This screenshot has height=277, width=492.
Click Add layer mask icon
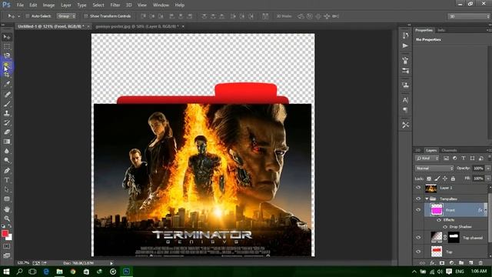(x=442, y=263)
